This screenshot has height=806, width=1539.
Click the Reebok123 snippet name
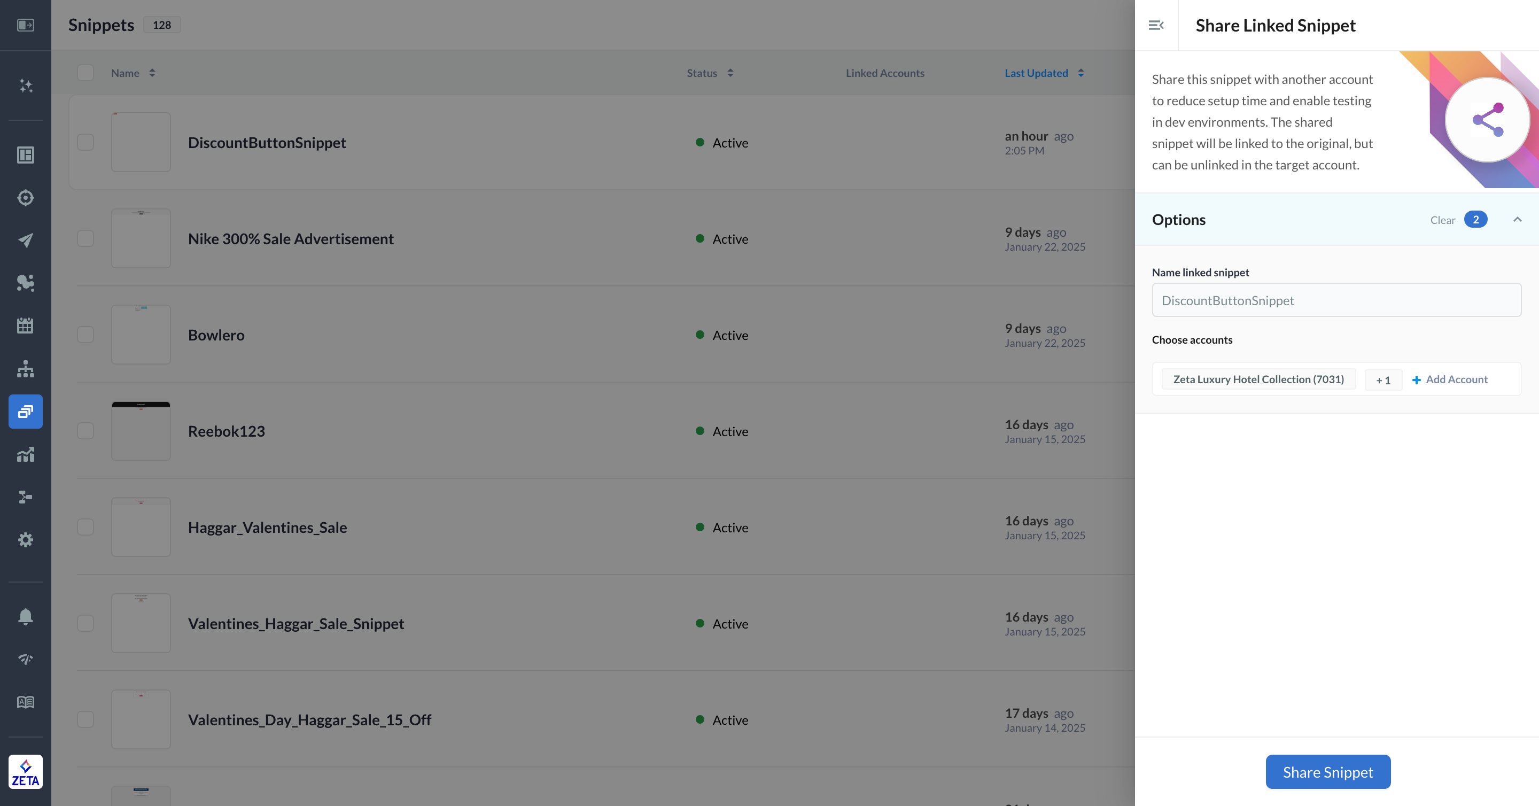tap(227, 431)
